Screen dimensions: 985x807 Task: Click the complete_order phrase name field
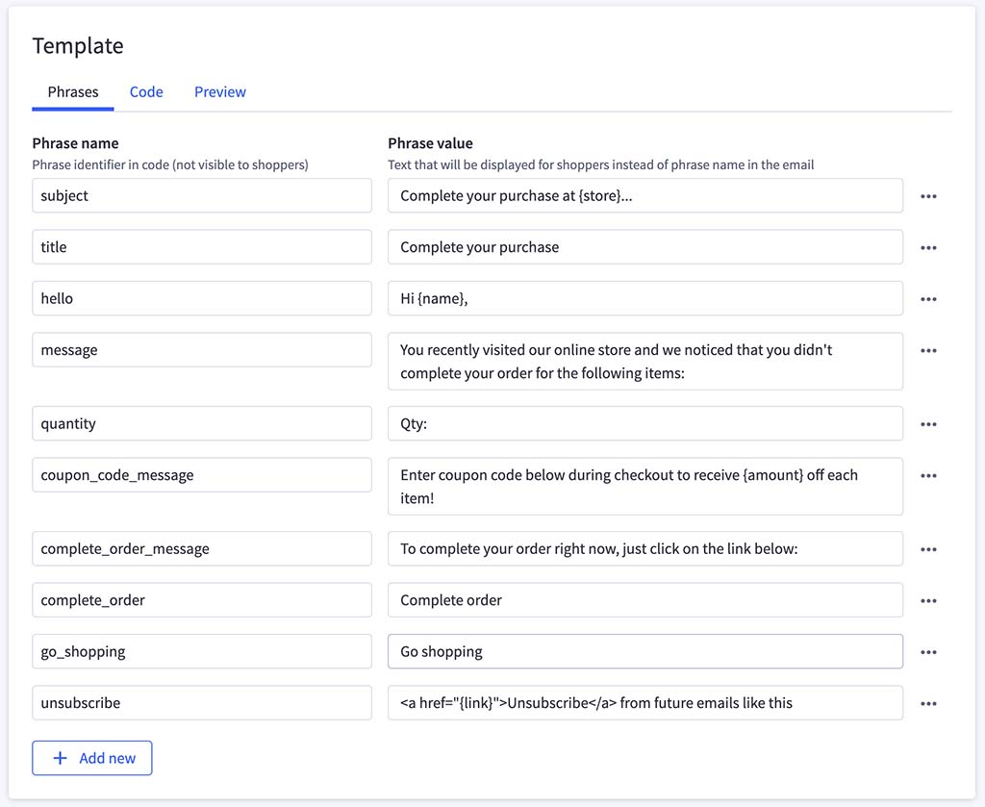click(x=201, y=599)
